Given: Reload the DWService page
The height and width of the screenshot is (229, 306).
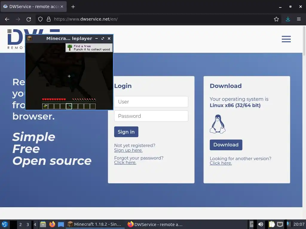Looking at the screenshot, I should [x=29, y=19].
